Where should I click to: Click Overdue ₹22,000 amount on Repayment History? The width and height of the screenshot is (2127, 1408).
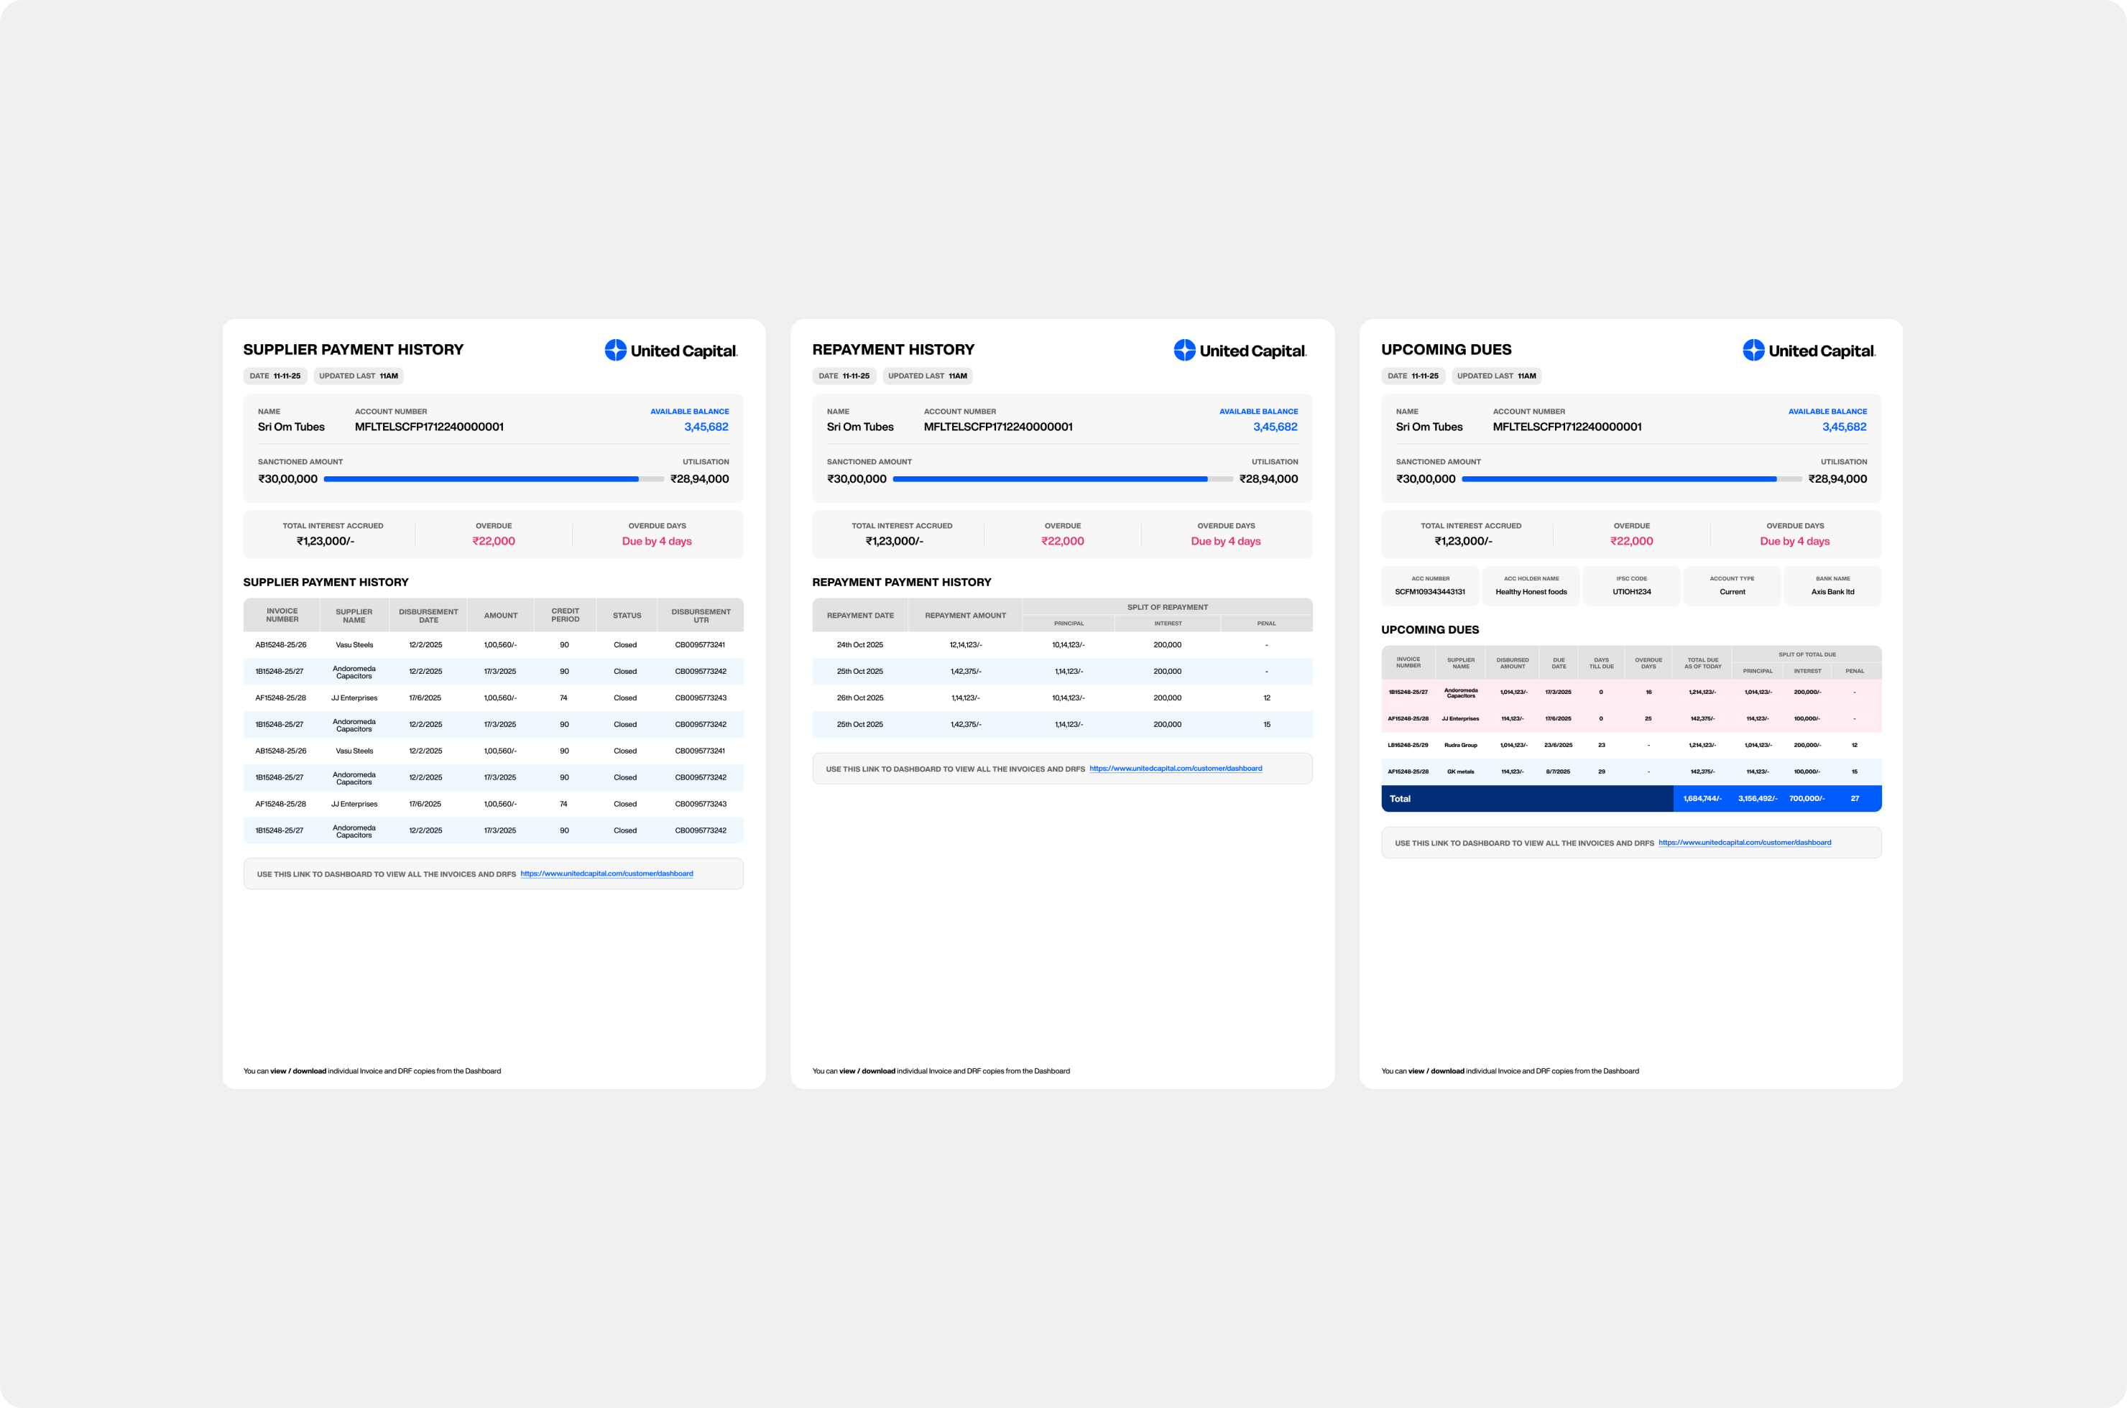coord(1063,542)
